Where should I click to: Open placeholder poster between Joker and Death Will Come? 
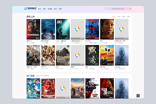(77, 29)
